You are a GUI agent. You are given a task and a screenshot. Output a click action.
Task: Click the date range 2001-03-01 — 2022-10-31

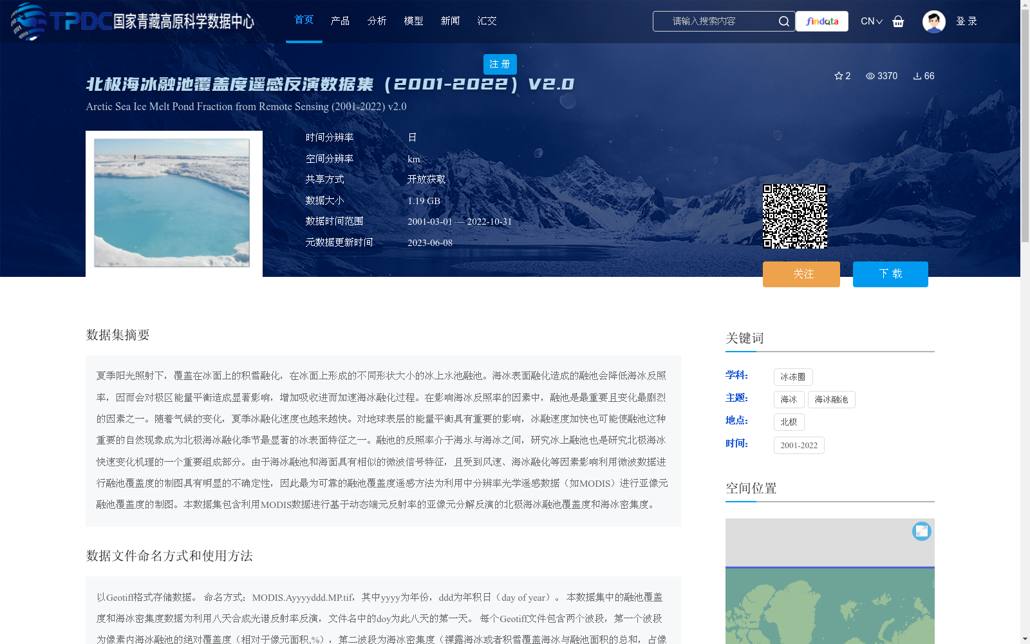460,222
